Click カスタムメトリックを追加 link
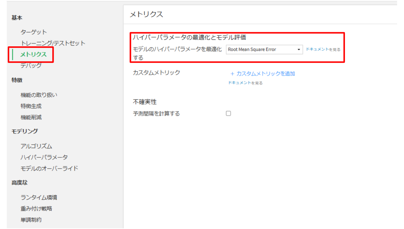This screenshot has height=229, width=404. [x=265, y=74]
